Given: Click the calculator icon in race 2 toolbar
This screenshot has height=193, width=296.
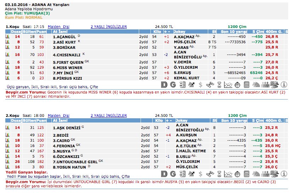Looking at the screenshot, I should tap(247, 174).
